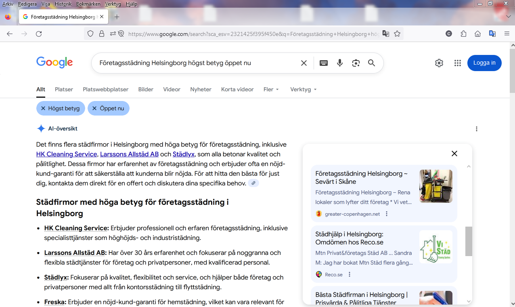Switch to the Videor results tab
This screenshot has height=307, width=515.
172,89
